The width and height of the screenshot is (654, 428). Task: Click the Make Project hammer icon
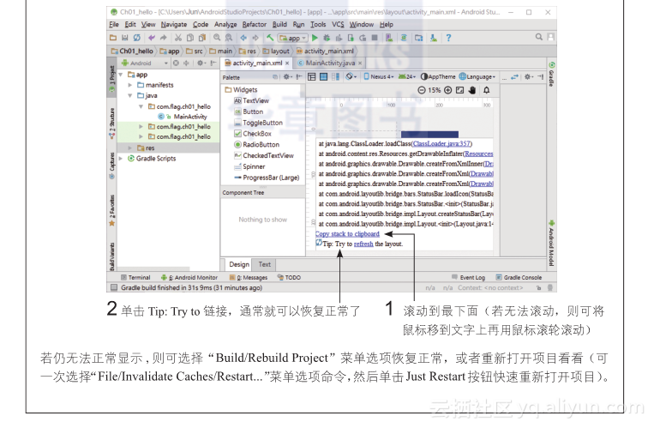pyautogui.click(x=270, y=38)
